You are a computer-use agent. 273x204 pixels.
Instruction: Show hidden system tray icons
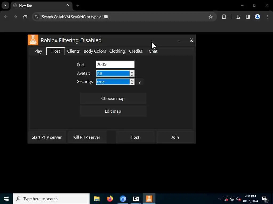tap(219, 199)
